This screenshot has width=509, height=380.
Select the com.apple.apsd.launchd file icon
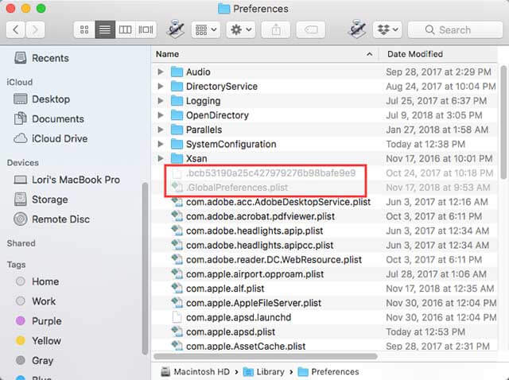tap(177, 317)
